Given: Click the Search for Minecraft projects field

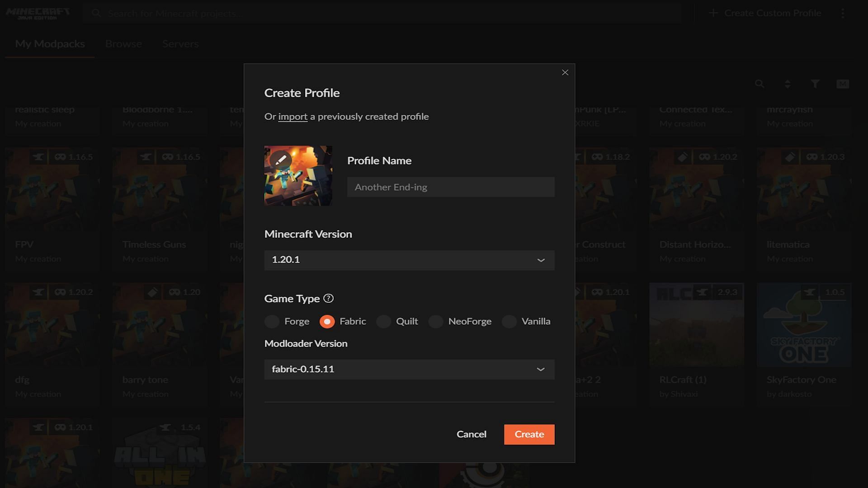Looking at the screenshot, I should point(382,13).
